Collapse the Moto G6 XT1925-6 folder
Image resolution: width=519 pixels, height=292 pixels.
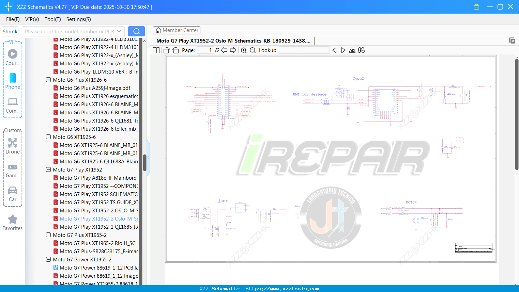pyautogui.click(x=48, y=137)
